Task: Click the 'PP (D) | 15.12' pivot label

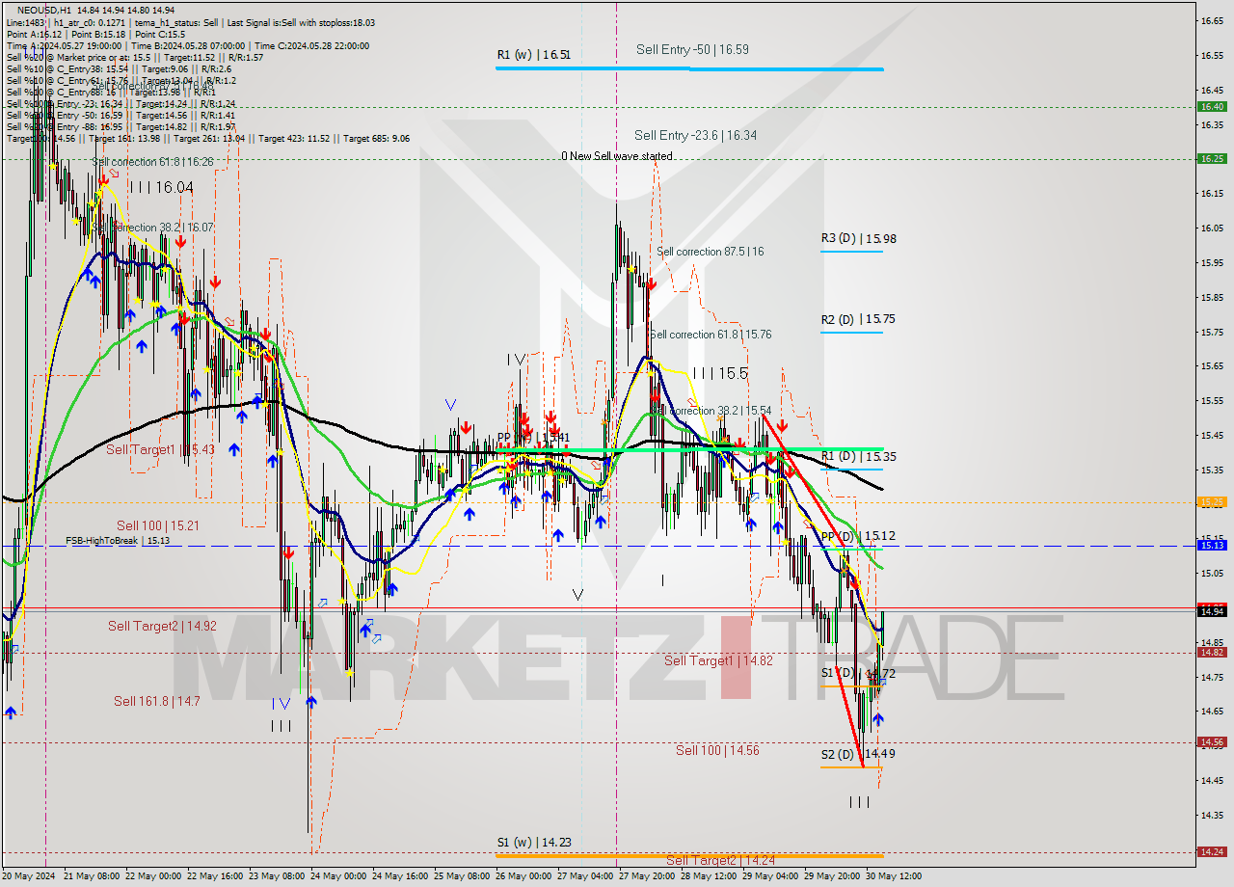Action: tap(858, 536)
